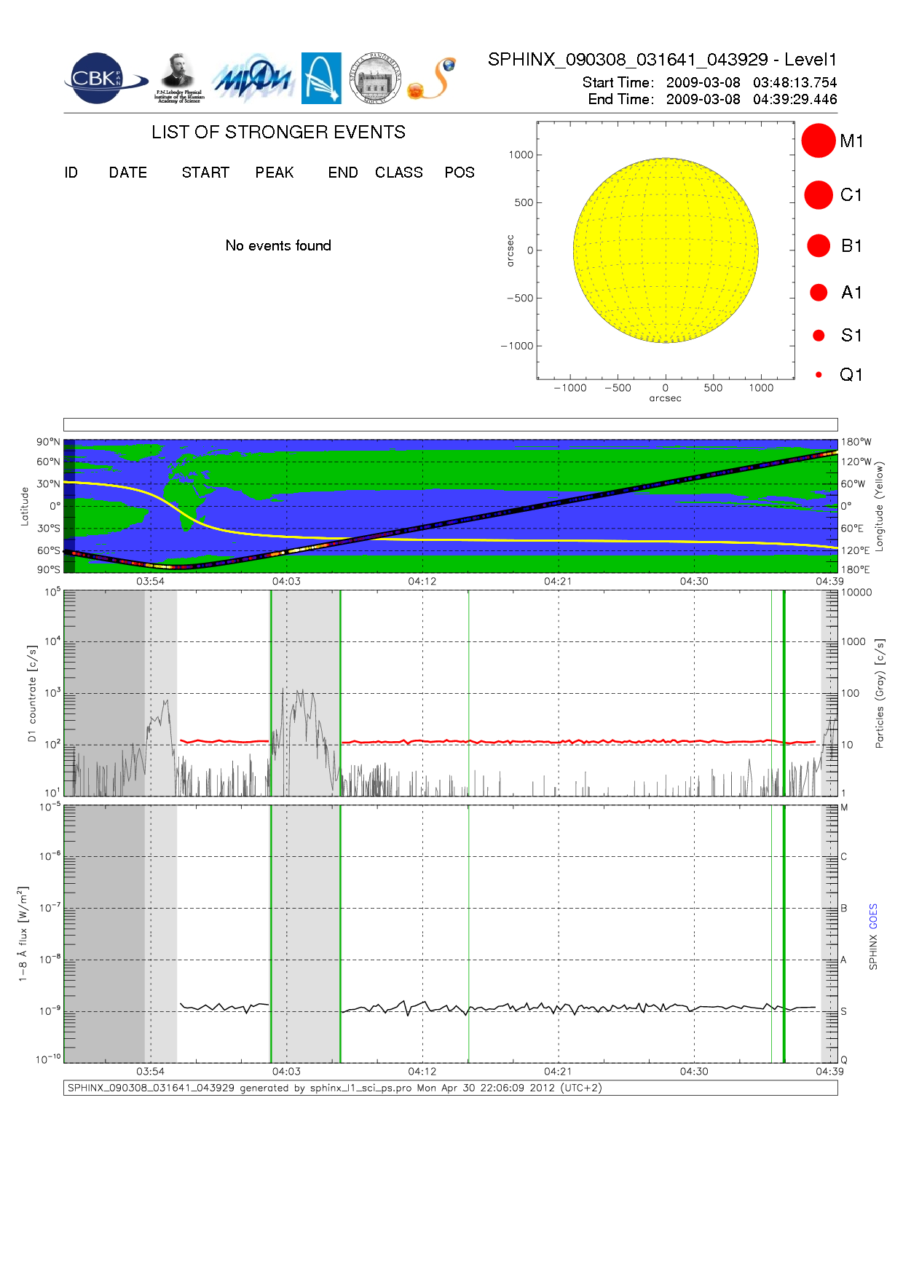Click the yellow solar disk center
Viewport: 903px width, 1277px height.
click(666, 250)
